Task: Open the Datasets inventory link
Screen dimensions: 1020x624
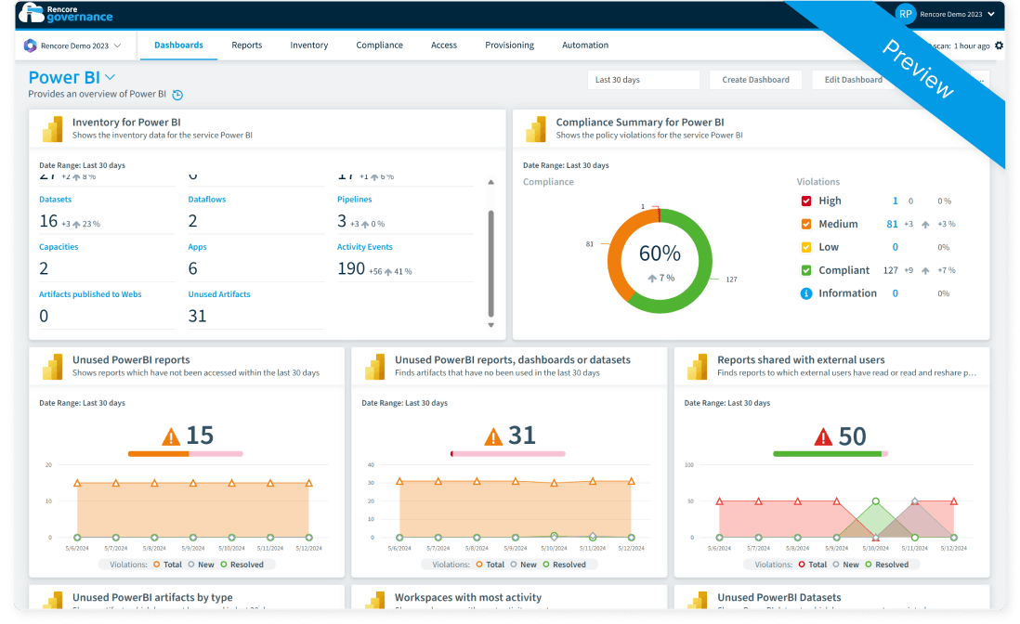Action: pyautogui.click(x=57, y=199)
